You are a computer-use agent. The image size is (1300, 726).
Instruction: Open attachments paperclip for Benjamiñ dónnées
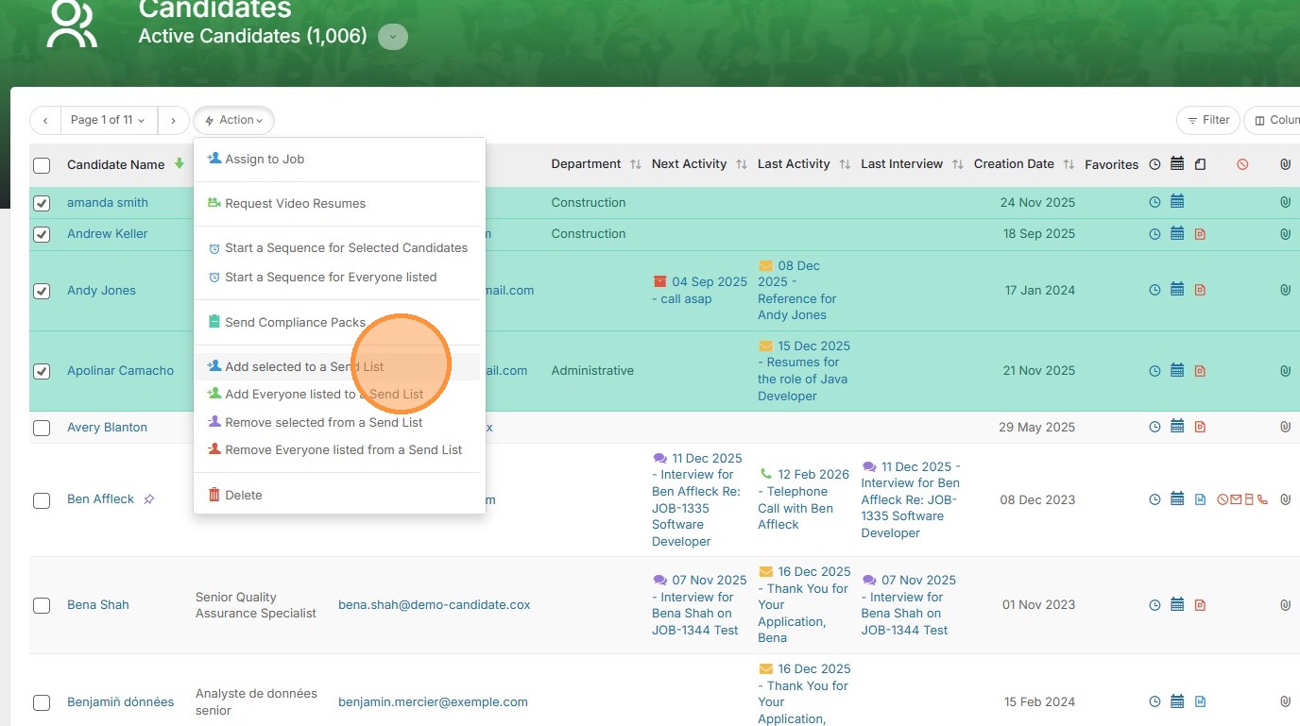point(1285,701)
